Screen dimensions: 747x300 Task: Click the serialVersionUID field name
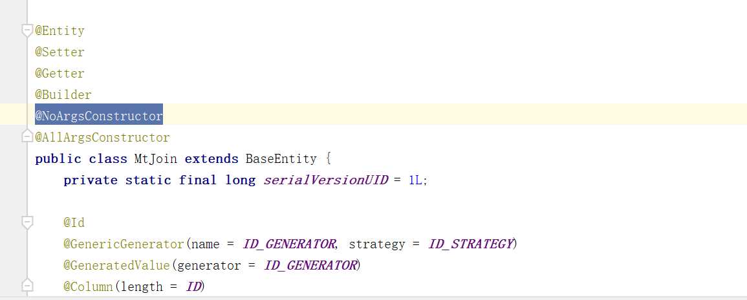pyautogui.click(x=323, y=180)
